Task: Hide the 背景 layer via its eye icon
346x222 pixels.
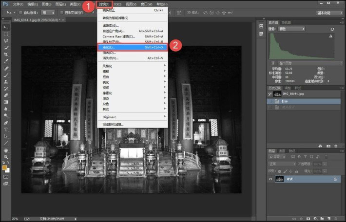Action: tap(270, 180)
